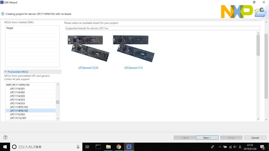
Task: Click the outer wizard scrollbar up arrow
Action: coord(266,22)
